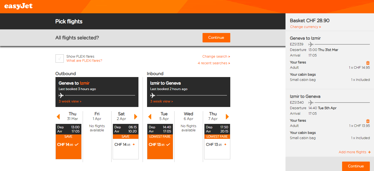
Task: Select the Thu 31 Mar CHF 14.95 outbound flight
Action: [x=69, y=142]
